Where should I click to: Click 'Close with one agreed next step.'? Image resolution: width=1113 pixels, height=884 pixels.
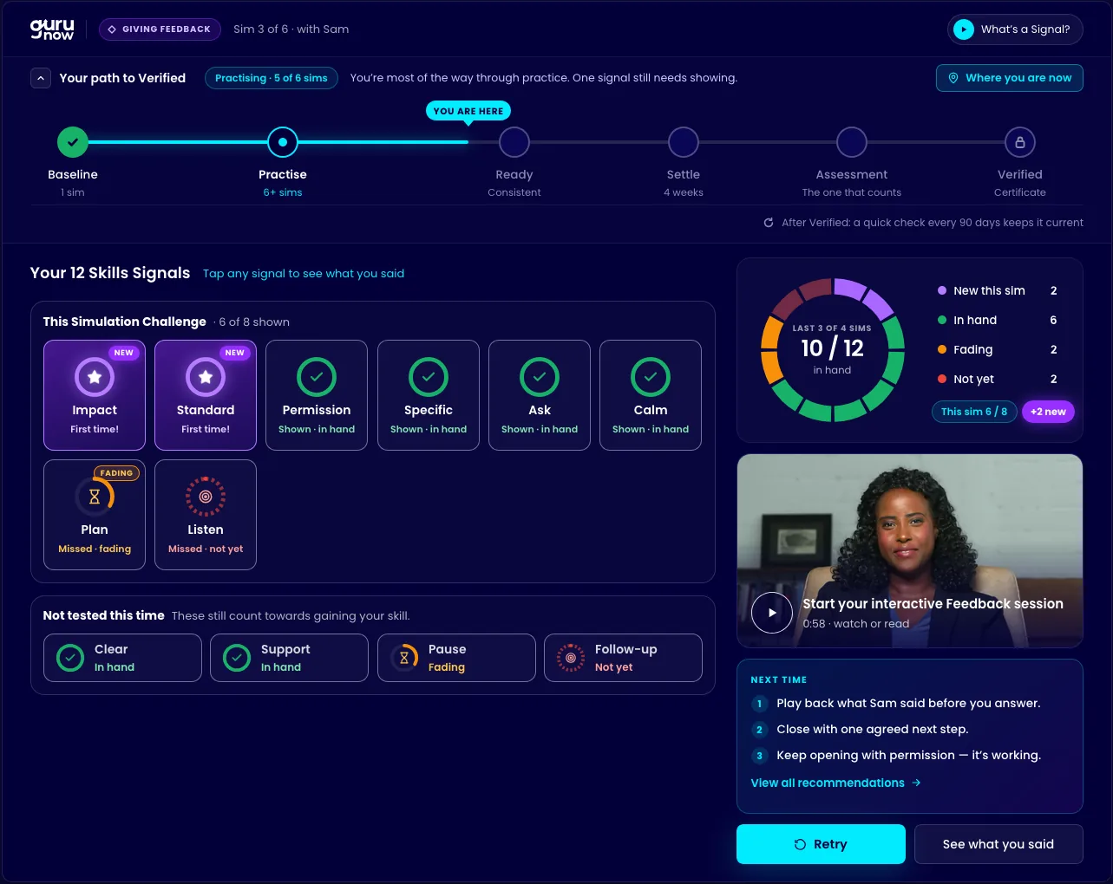coord(873,729)
